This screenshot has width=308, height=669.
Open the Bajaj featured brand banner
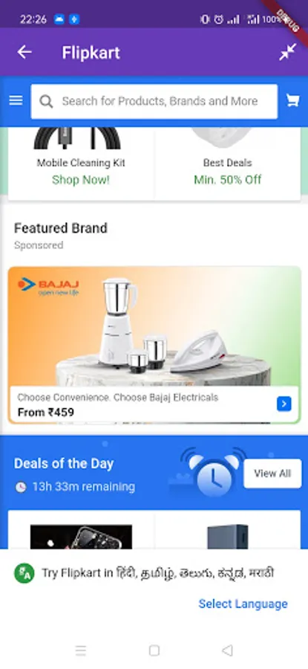154,345
